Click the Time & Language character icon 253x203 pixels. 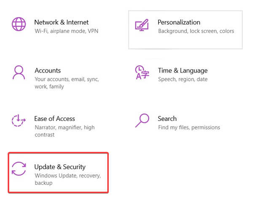point(142,72)
